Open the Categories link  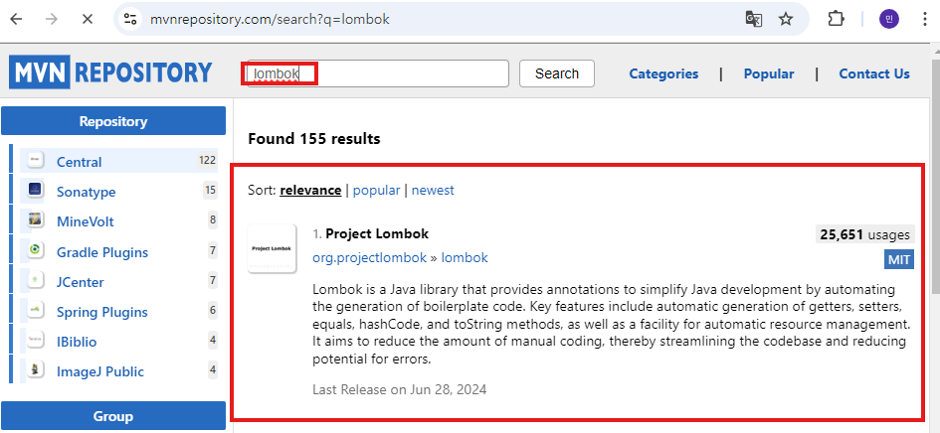pyautogui.click(x=663, y=73)
